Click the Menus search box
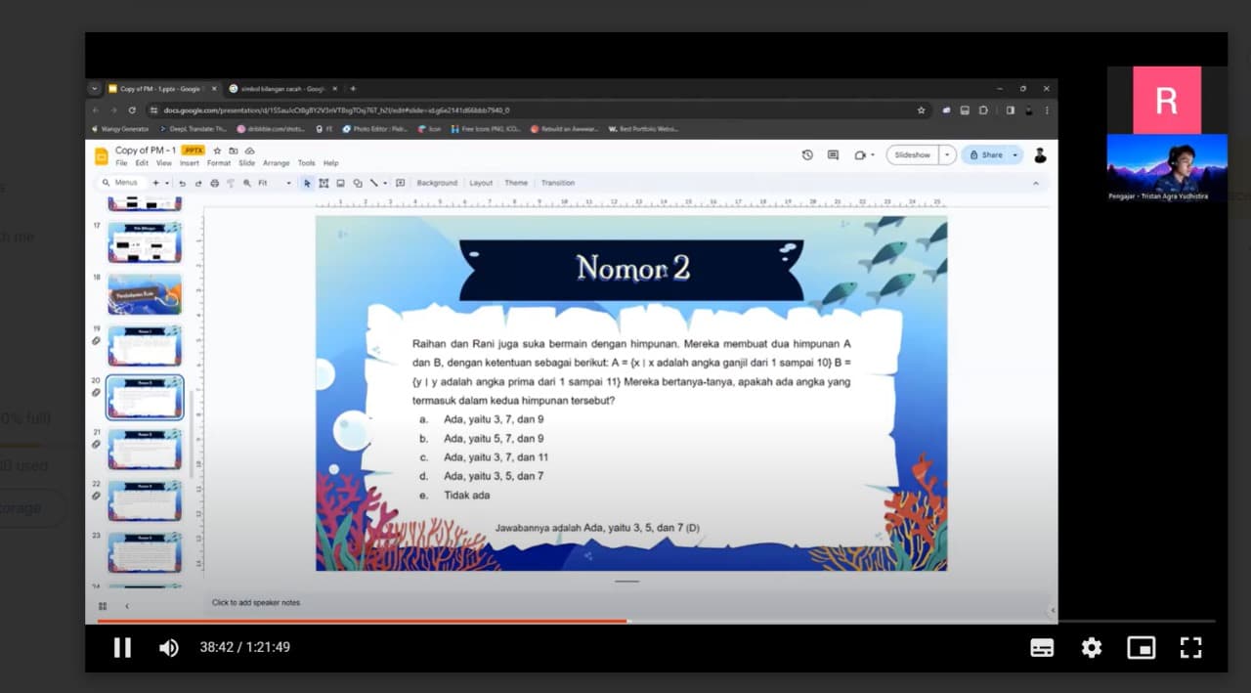Viewport: 1251px width, 693px height. pyautogui.click(x=121, y=183)
